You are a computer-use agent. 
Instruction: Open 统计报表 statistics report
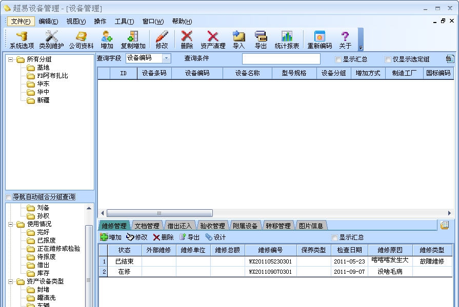pyautogui.click(x=287, y=39)
